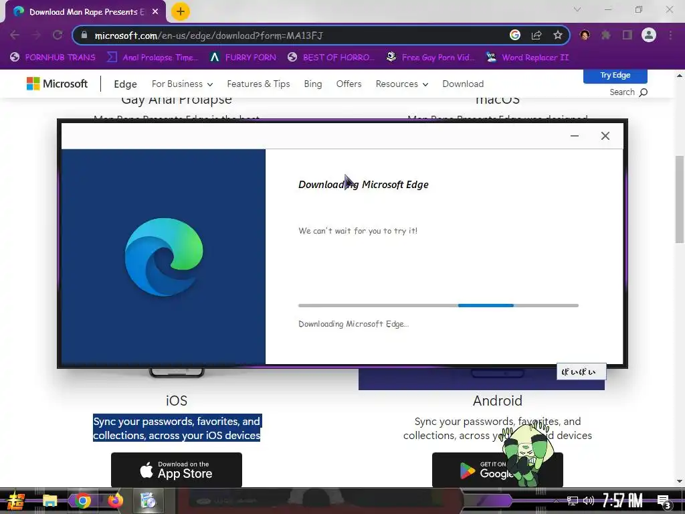Open the notification center icon

click(664, 502)
